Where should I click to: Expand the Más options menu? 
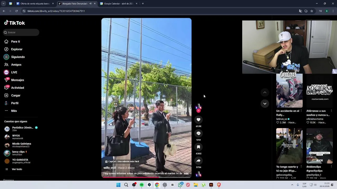(x=11, y=111)
